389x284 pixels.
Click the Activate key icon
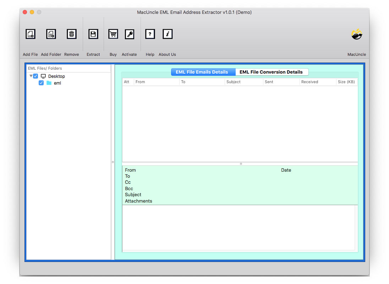coord(130,34)
